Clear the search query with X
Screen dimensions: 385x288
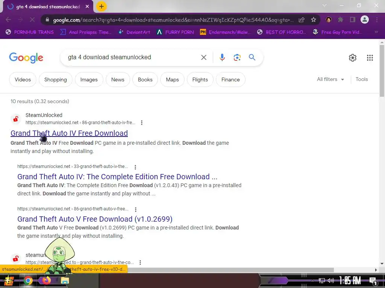coord(203,57)
